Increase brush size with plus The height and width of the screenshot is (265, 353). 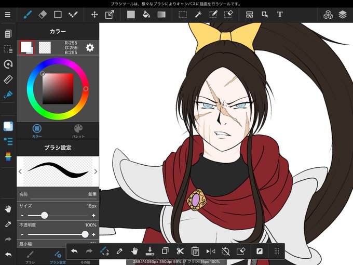93,216
